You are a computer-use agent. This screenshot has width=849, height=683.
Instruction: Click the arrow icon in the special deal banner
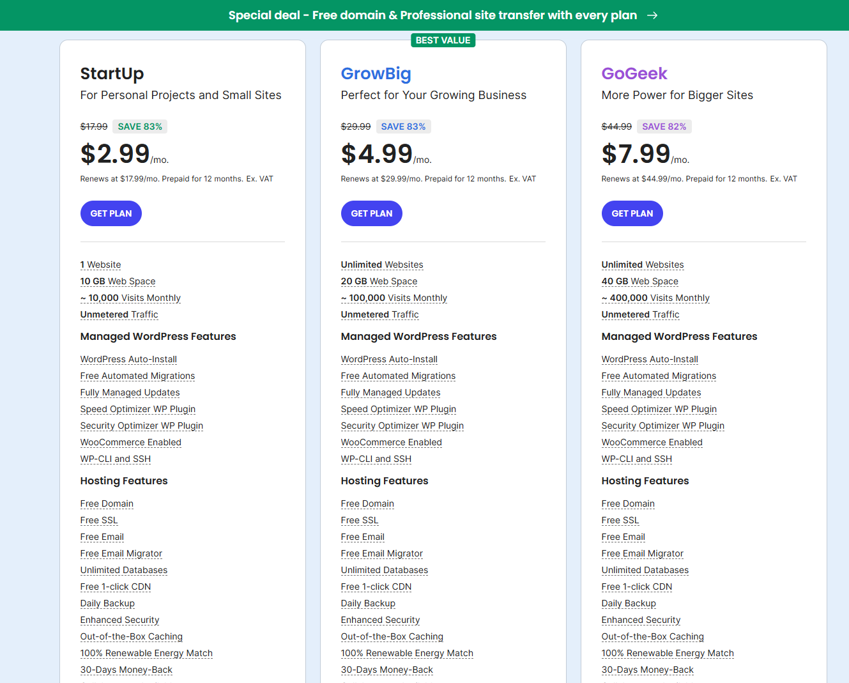pyautogui.click(x=652, y=15)
